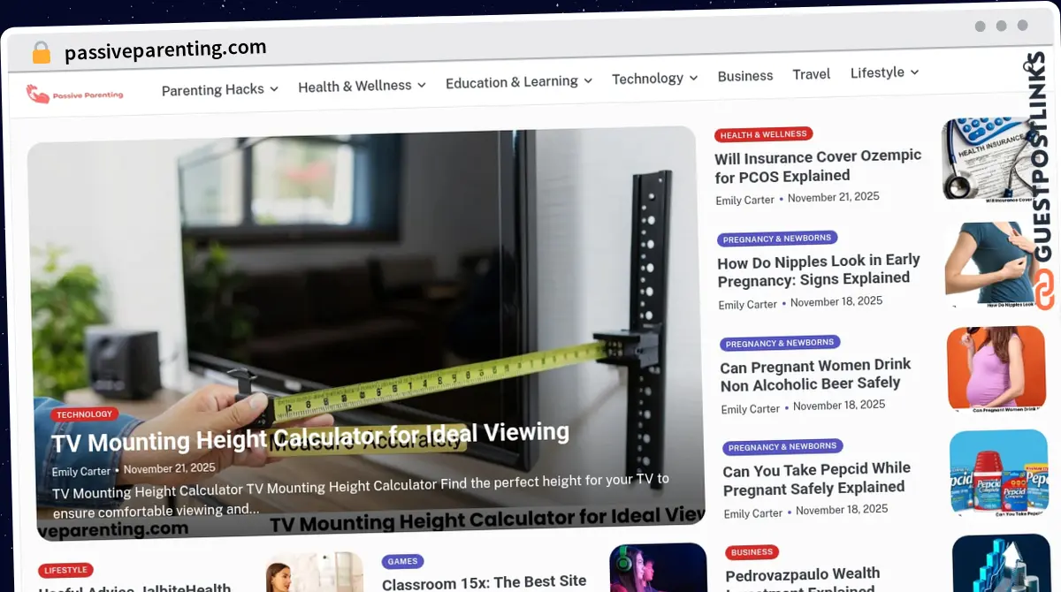Image resolution: width=1061 pixels, height=592 pixels.
Task: Click the padlock icon in address bar
Action: point(41,52)
